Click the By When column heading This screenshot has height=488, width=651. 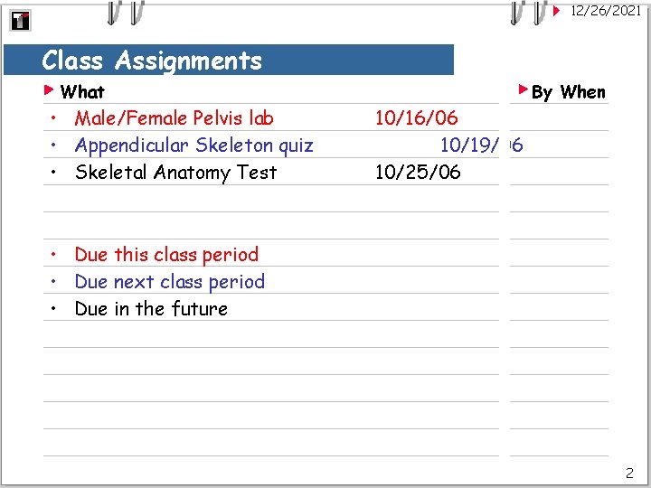(x=569, y=91)
